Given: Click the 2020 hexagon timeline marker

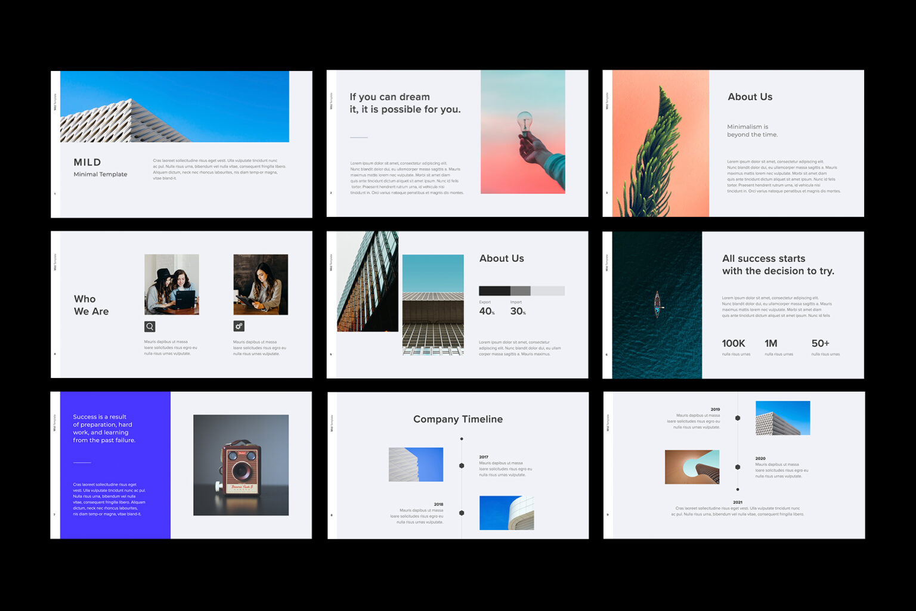Looking at the screenshot, I should (x=738, y=467).
